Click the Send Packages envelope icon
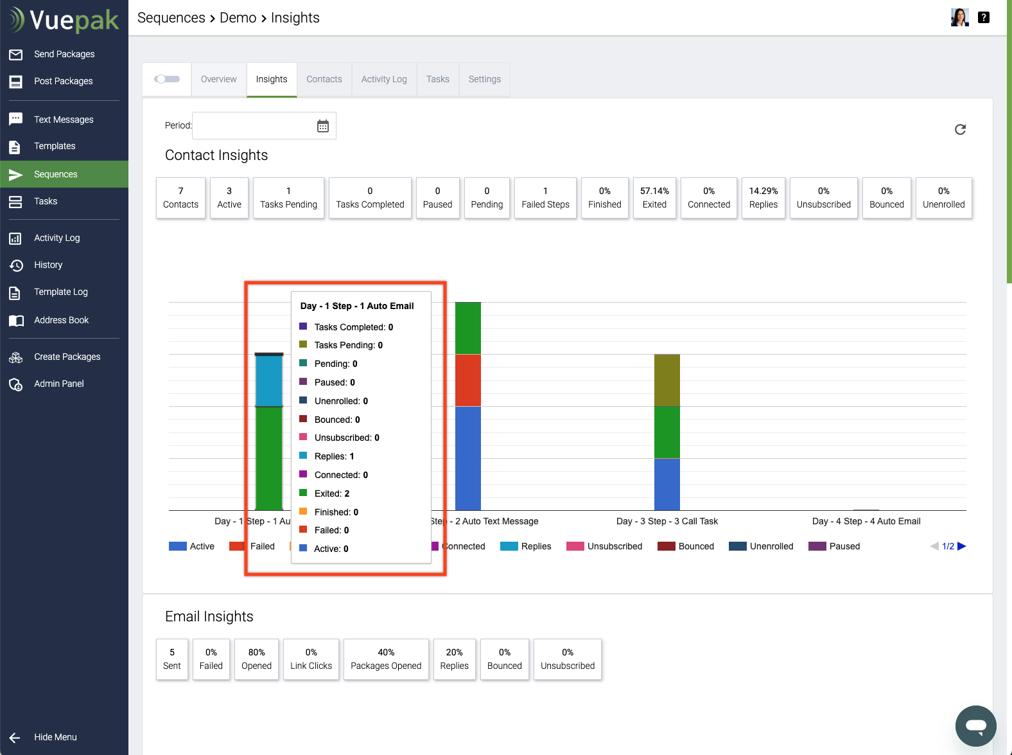Viewport: 1012px width, 755px height. point(16,55)
